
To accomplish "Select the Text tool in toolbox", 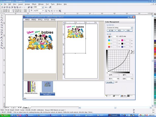I will pos(1,34).
